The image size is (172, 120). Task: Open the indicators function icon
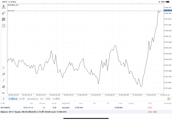tap(3, 81)
